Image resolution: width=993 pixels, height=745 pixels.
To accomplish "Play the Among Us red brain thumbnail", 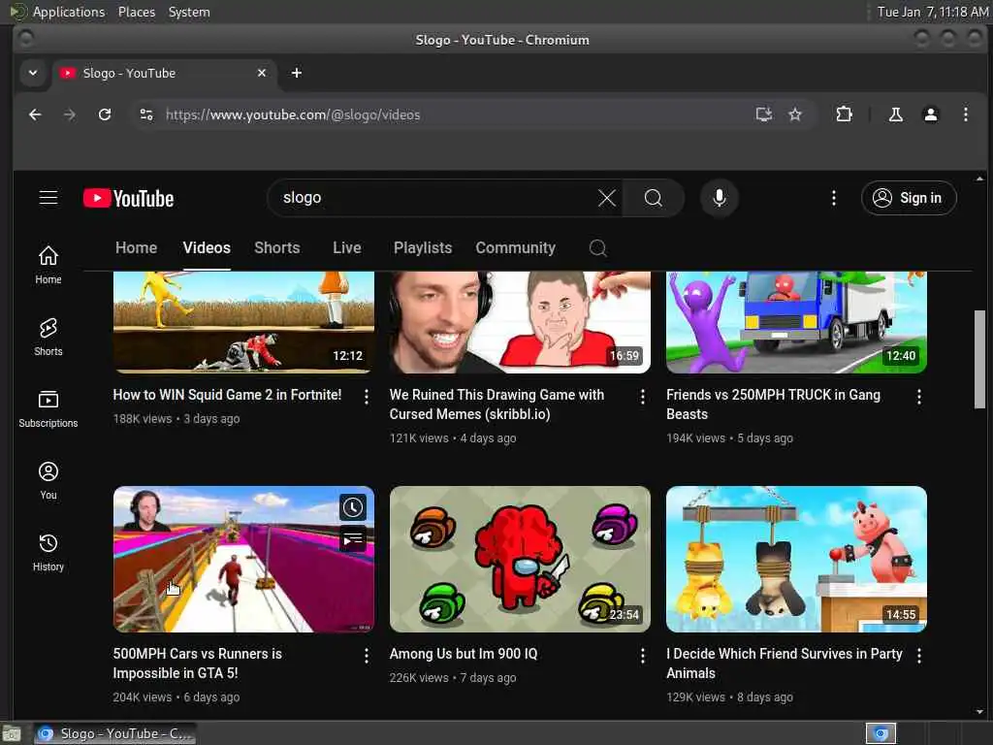I will [x=520, y=559].
